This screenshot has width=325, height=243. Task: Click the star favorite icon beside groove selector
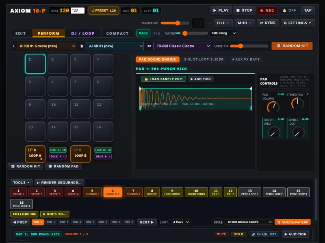point(14,46)
